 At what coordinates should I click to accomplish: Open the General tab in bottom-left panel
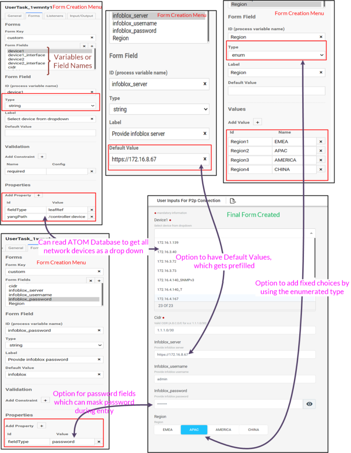tap(16, 248)
